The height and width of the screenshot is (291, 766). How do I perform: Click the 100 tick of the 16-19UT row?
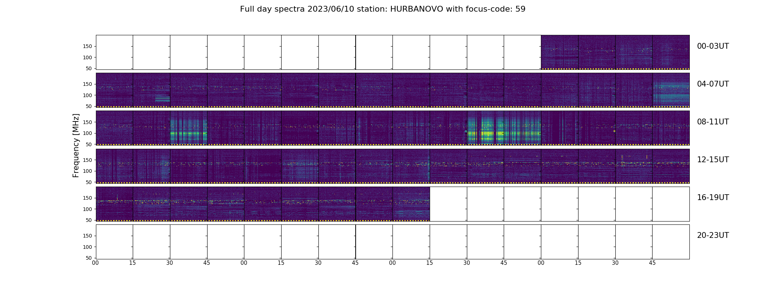click(88, 209)
